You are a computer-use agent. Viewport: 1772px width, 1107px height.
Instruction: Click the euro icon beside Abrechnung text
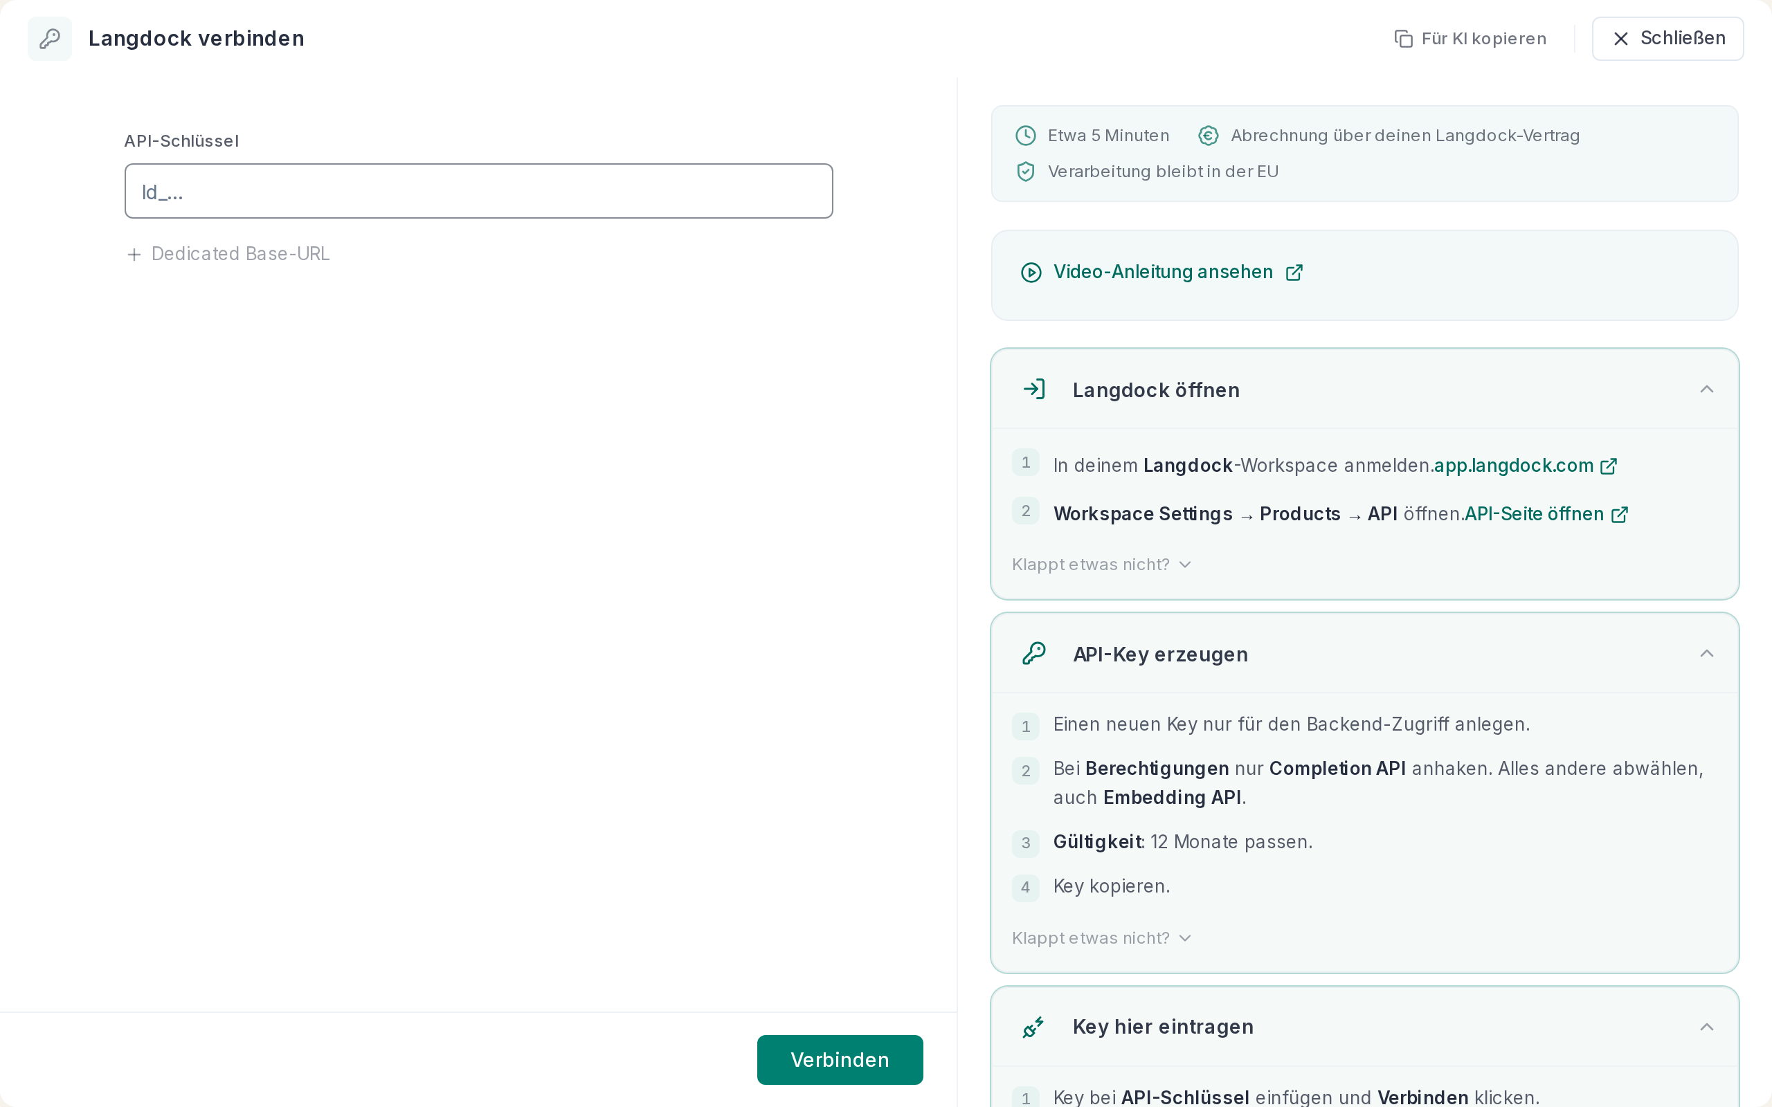click(1208, 136)
